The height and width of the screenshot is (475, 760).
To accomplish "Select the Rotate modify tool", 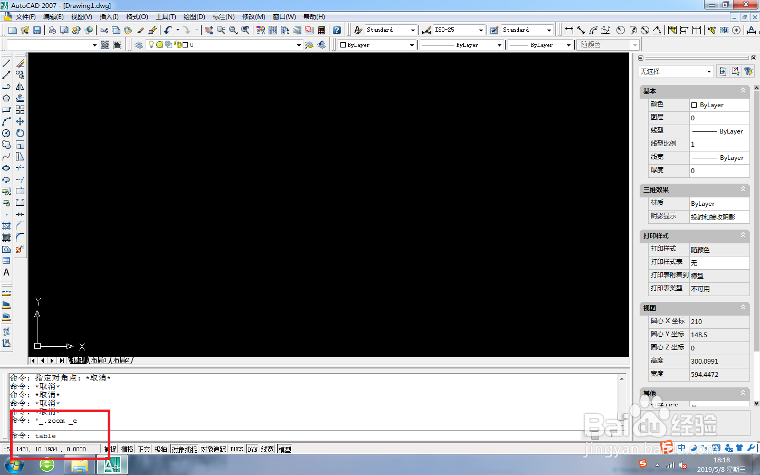I will [20, 133].
